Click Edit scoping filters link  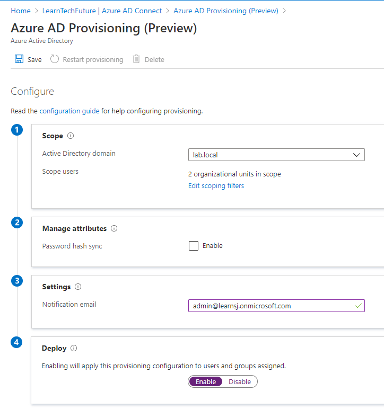click(216, 186)
